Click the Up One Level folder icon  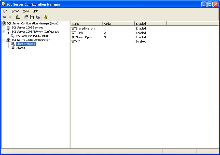click(x=18, y=17)
